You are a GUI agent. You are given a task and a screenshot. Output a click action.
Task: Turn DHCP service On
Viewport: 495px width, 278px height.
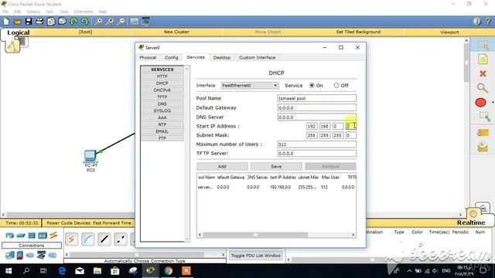click(x=312, y=86)
